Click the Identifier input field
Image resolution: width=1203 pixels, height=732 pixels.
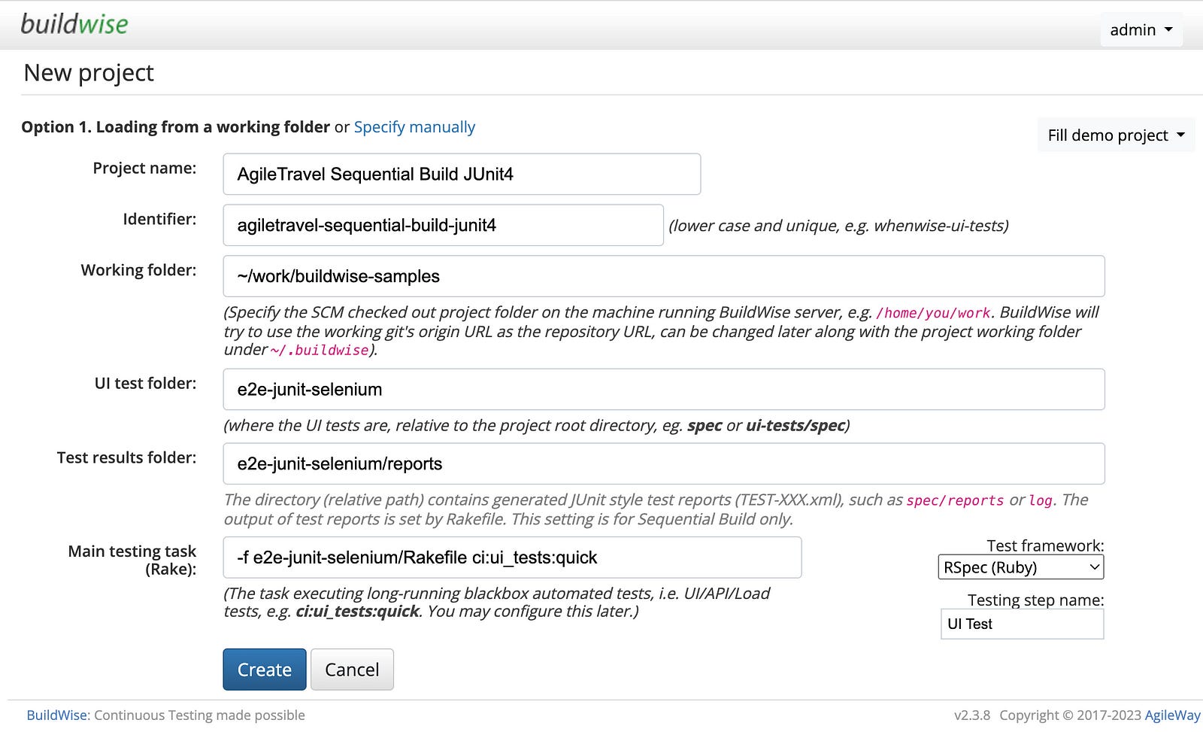(443, 225)
